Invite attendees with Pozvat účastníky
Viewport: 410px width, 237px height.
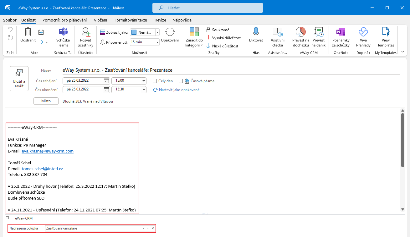(85, 37)
